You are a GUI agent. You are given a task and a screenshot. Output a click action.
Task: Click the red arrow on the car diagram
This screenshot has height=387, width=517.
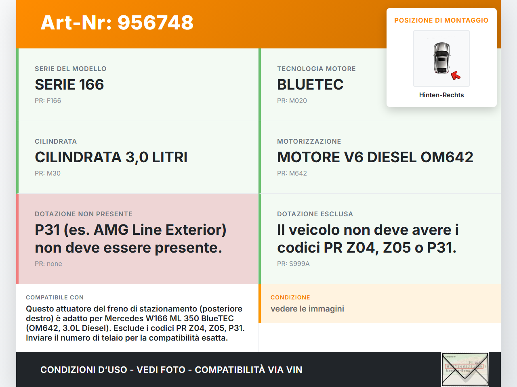456,75
